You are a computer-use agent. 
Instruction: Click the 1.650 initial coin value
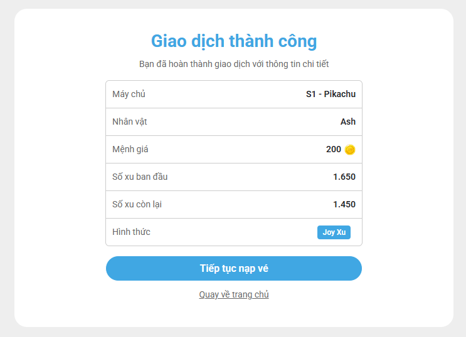344,177
